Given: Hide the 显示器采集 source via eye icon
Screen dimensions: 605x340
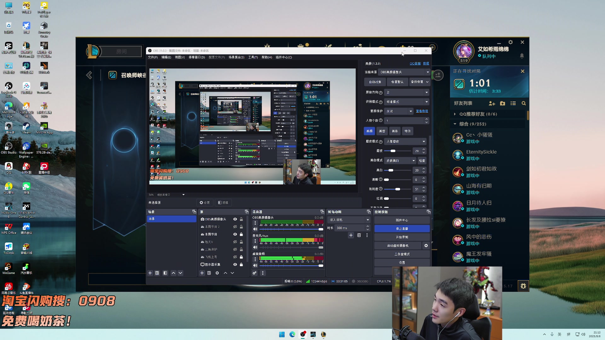Looking at the screenshot, I should 235,264.
